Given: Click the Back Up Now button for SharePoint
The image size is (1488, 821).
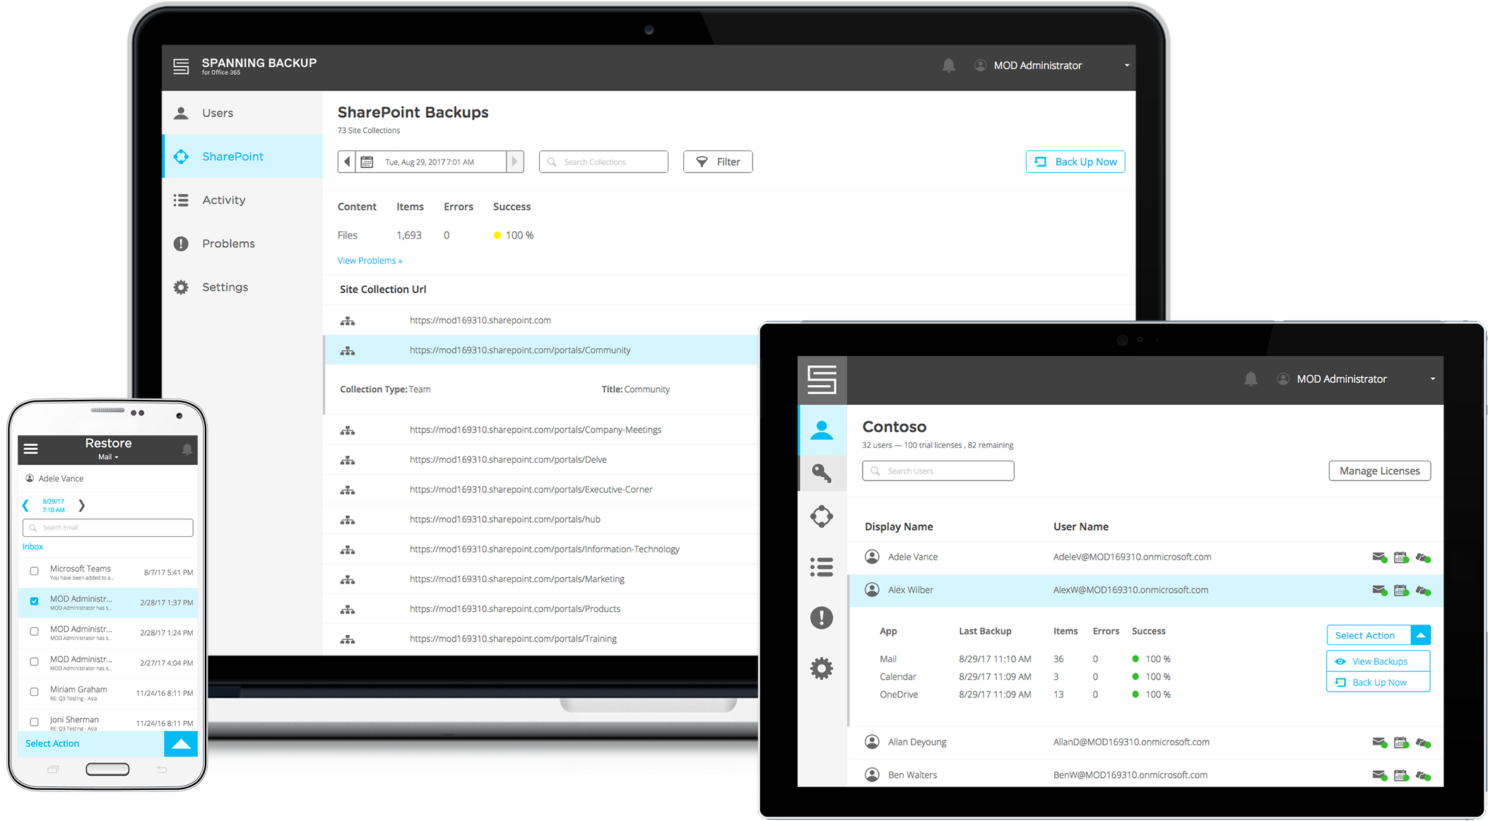Looking at the screenshot, I should point(1075,162).
